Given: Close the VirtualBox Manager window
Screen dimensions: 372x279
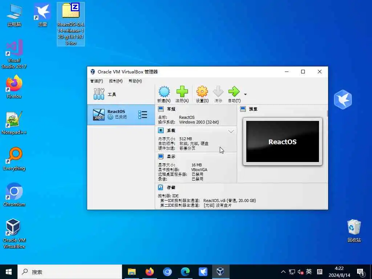Looking at the screenshot, I should [320, 72].
